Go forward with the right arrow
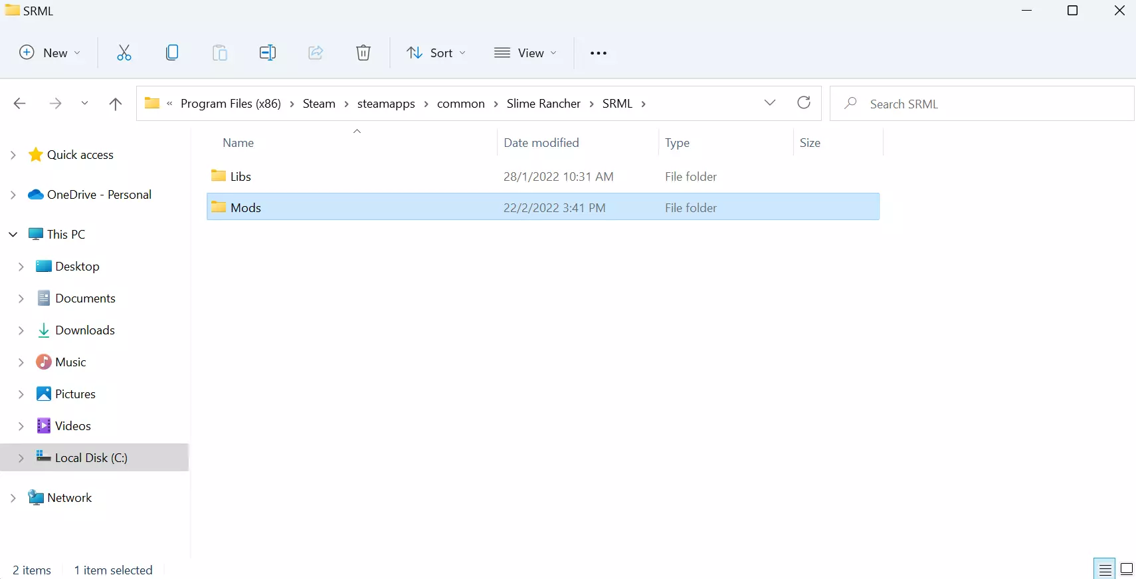The image size is (1136, 579). click(x=55, y=103)
